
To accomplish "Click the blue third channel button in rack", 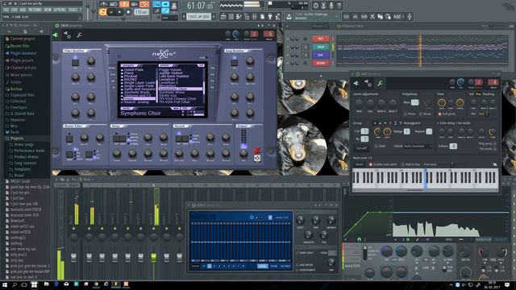I will (320, 55).
